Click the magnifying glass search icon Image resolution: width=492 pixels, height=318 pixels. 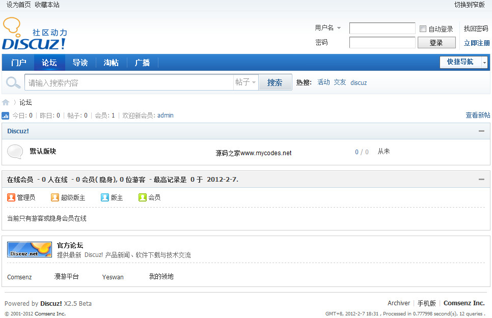tap(13, 83)
